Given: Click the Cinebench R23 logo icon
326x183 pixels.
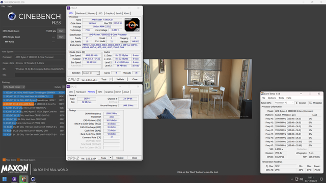Looking at the screenshot, I should 12,16.
